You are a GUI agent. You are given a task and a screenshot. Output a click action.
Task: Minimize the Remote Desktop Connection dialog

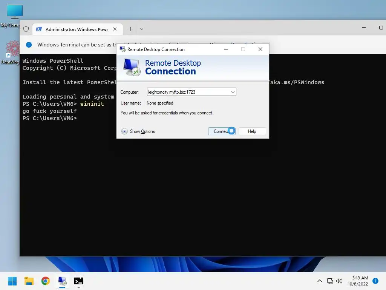pyautogui.click(x=226, y=49)
